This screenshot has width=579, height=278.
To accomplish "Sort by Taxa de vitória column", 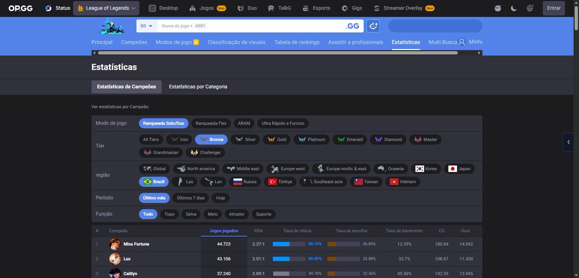I will 296,231.
